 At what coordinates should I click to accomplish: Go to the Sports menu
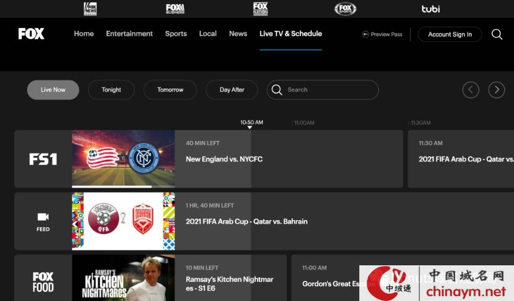176,34
